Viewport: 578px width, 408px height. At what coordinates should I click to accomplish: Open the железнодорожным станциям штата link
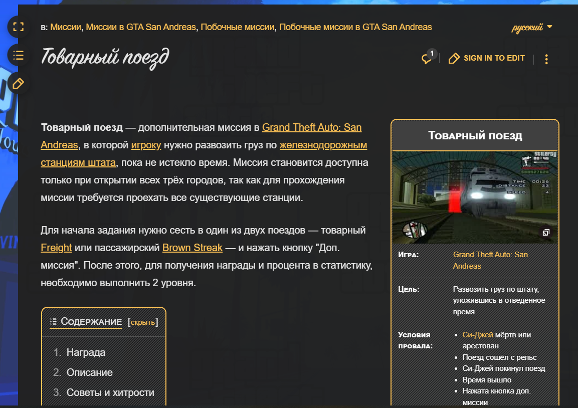pyautogui.click(x=323, y=145)
